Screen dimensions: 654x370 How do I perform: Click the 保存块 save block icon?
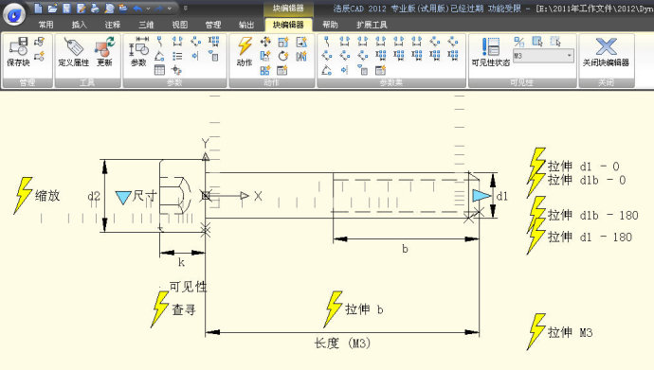click(x=18, y=51)
